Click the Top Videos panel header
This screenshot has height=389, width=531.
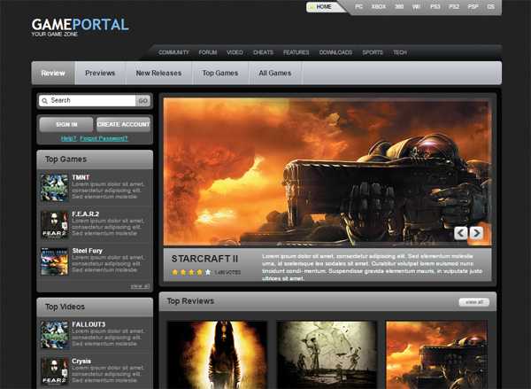tap(95, 307)
